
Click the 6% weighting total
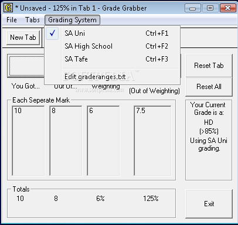pos(100,199)
